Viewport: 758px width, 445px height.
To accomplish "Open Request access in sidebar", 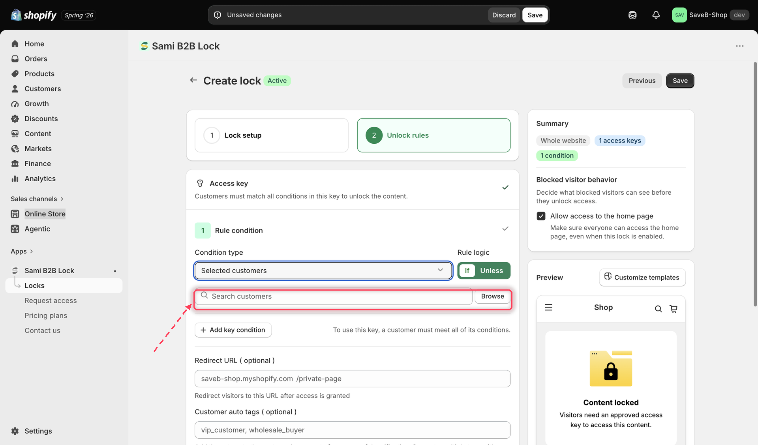I will pos(51,300).
